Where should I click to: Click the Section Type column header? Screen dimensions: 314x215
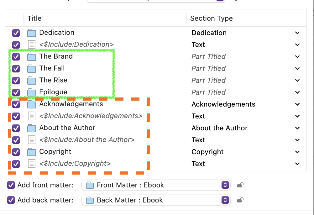coord(212,18)
